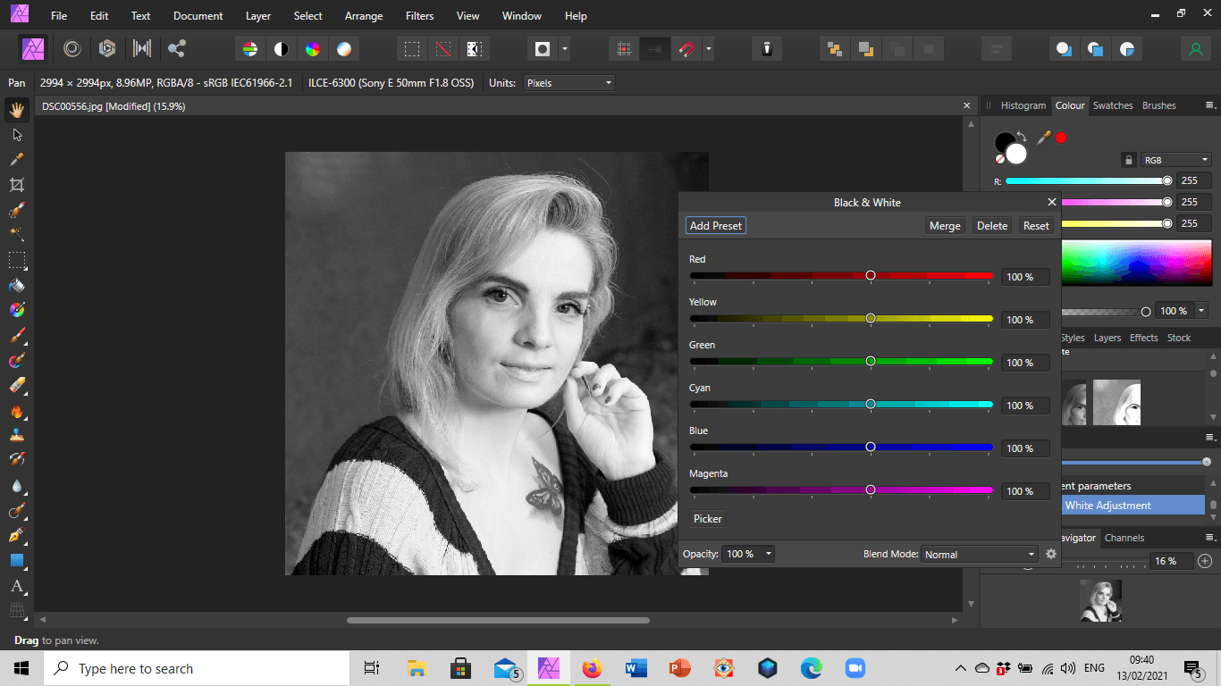Click the Add Preset button
Viewport: 1221px width, 686px height.
(715, 225)
